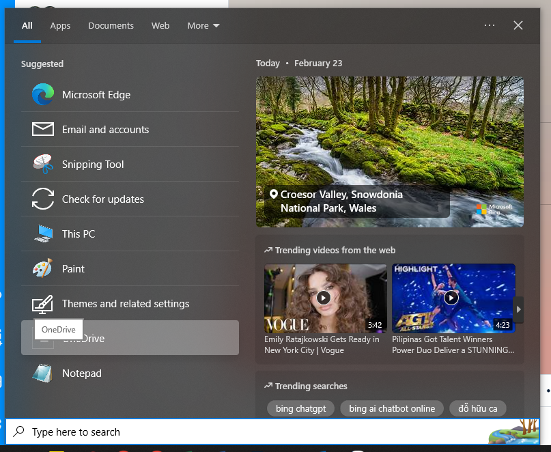Click the Check for updates refresh icon
This screenshot has width=551, height=452.
43,199
